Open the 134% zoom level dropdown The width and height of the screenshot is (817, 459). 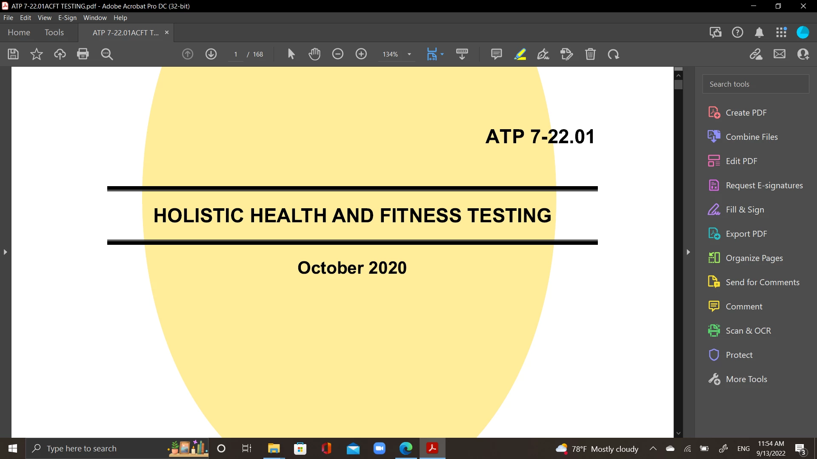[x=409, y=54]
